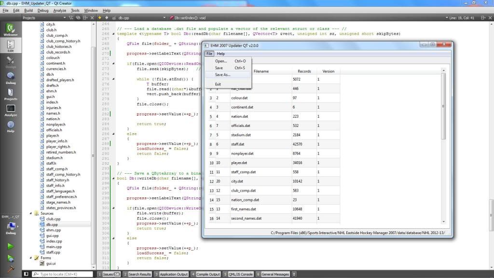
Task: Collapse the Sources folder in project tree
Action: [x=31, y=213]
